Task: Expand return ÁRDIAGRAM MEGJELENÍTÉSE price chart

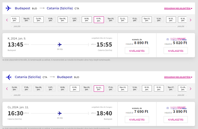Action: [x=178, y=78]
